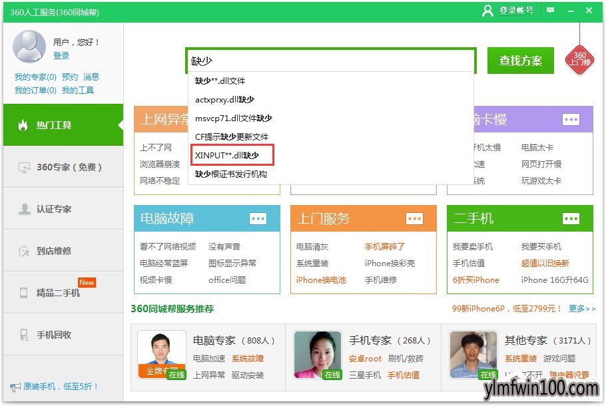Image resolution: width=606 pixels, height=406 pixels.
Task: Open 我的工具 link
Action: [x=78, y=91]
